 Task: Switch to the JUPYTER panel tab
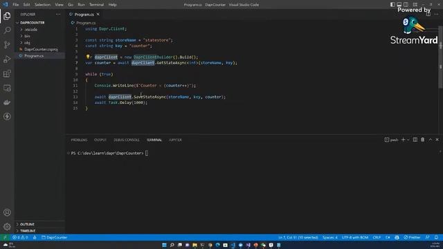tap(175, 140)
